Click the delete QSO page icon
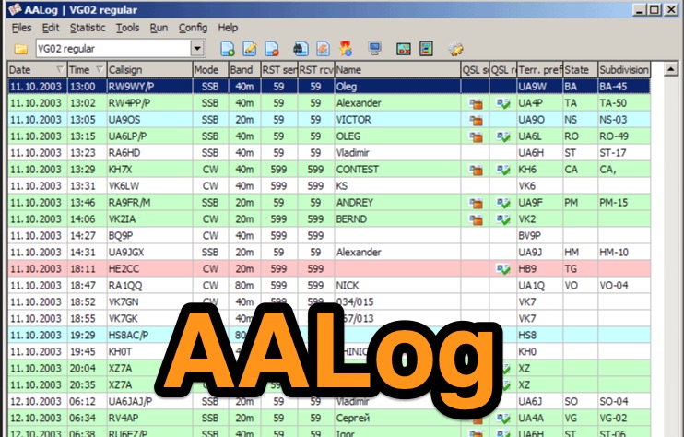 coord(272,49)
